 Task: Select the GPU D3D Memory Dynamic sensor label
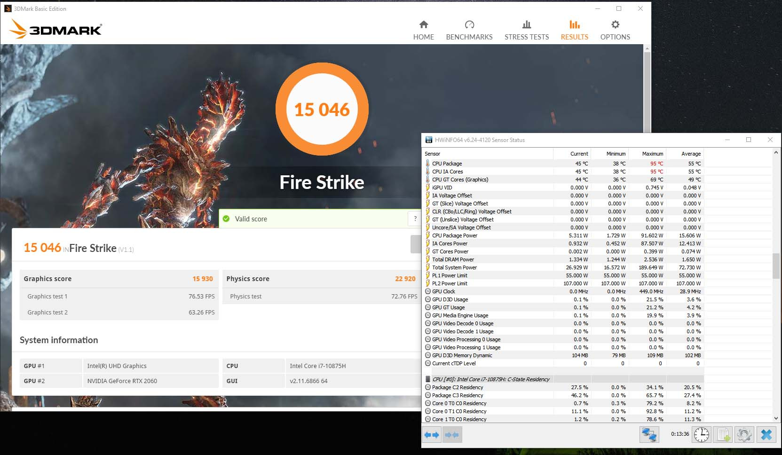462,355
